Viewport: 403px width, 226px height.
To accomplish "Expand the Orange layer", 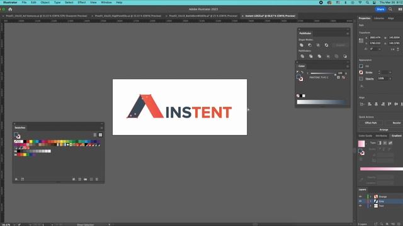I will pos(371,196).
